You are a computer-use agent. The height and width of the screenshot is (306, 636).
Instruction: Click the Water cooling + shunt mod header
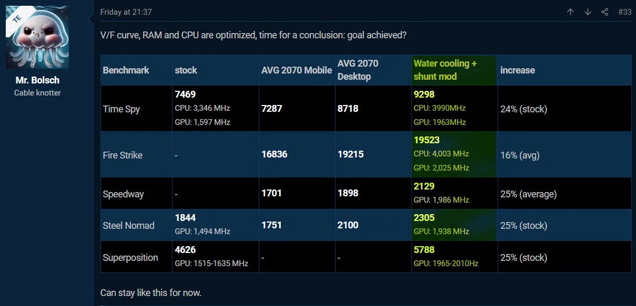445,70
